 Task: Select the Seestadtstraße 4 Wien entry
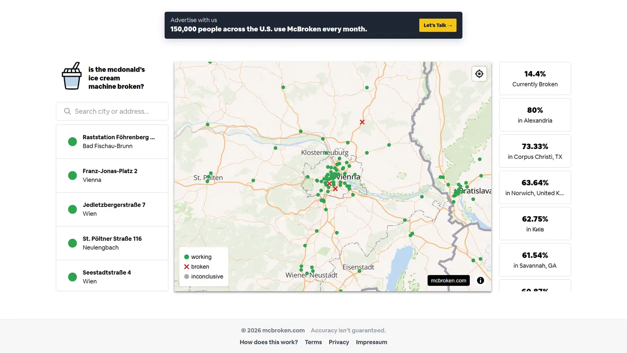[112, 276]
